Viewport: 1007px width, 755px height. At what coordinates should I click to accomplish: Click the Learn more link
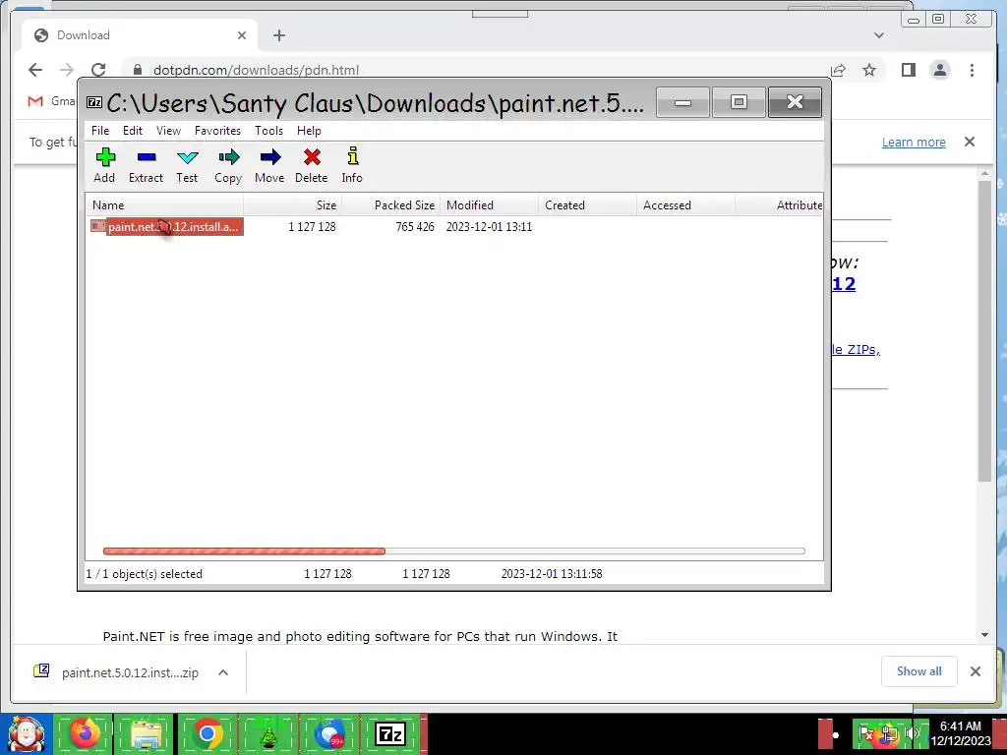[x=914, y=142]
